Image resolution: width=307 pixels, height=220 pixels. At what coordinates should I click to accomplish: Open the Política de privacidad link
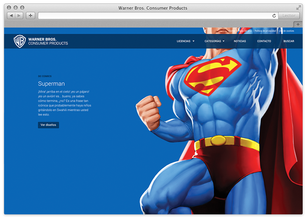pos(266,31)
